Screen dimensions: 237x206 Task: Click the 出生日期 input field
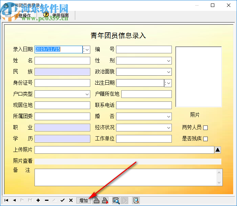(140, 83)
